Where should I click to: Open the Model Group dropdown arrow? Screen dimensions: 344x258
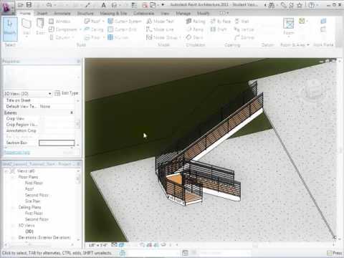(x=180, y=37)
